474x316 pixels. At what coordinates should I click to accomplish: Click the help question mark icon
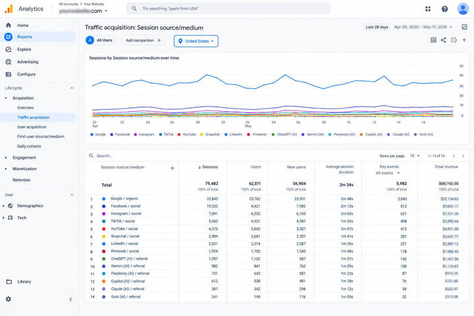tap(444, 9)
